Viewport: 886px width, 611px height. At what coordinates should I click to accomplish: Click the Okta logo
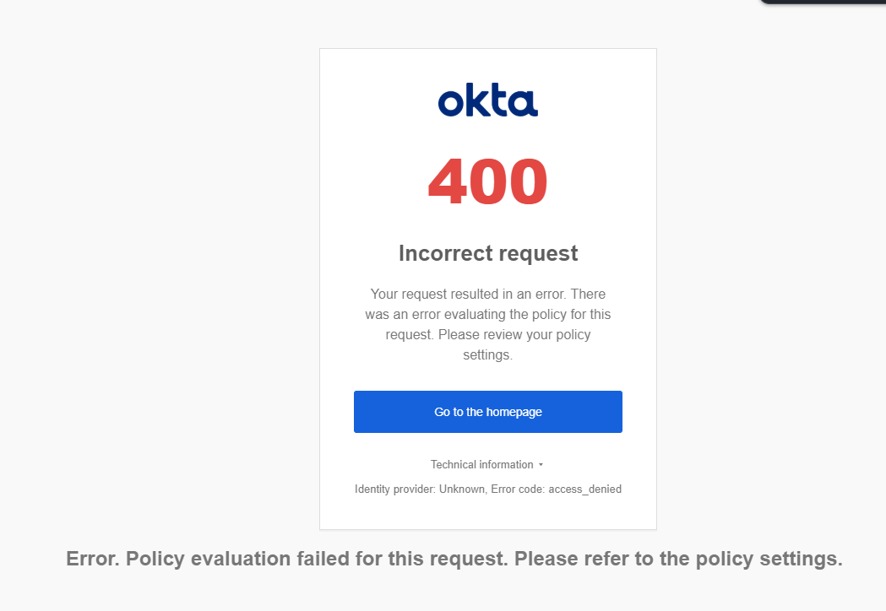(487, 101)
